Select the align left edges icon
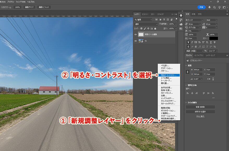This screenshot has width=229, height=151. coord(187,93)
